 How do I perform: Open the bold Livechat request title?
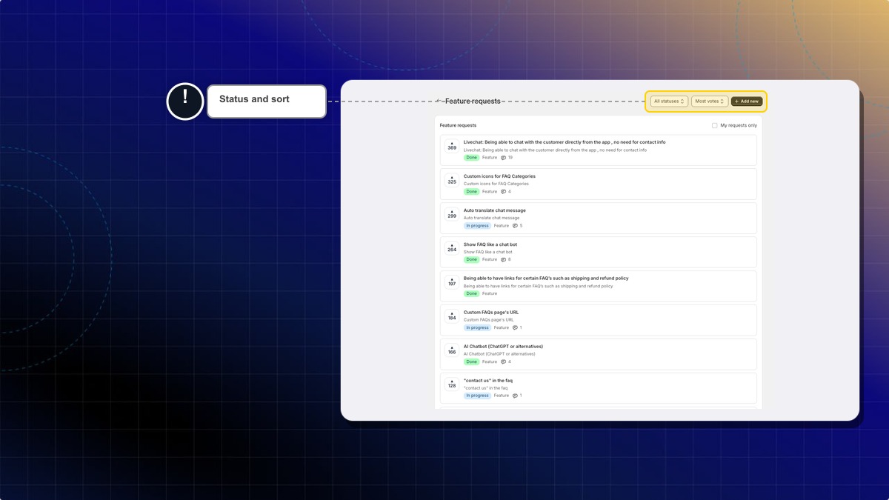pos(565,142)
